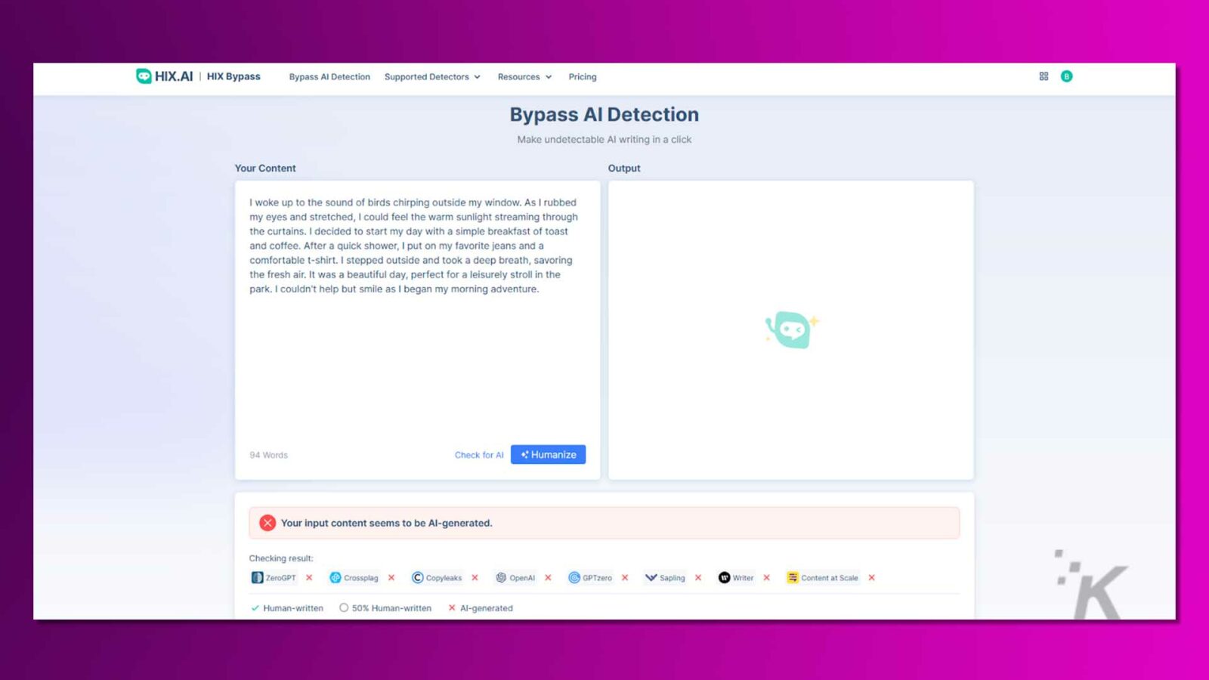Open the Pricing page

583,77
